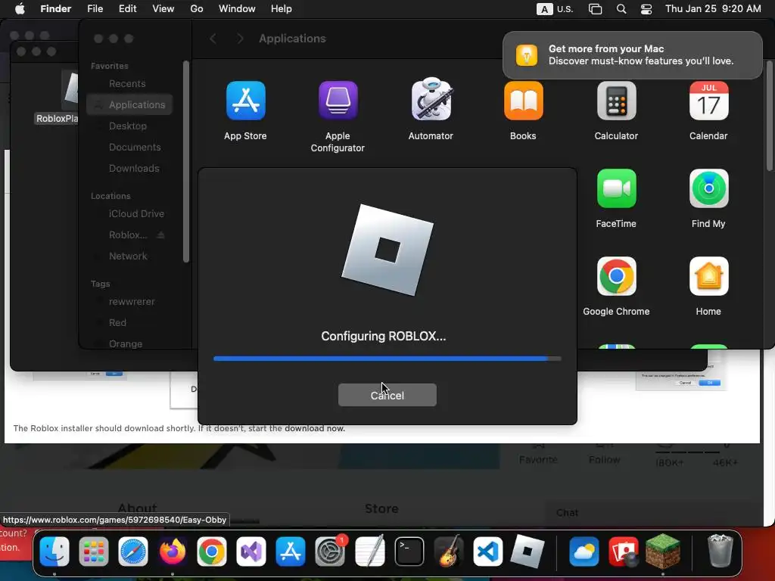Open App Store from the Dock
Screen dimensions: 775x581
coord(291,551)
